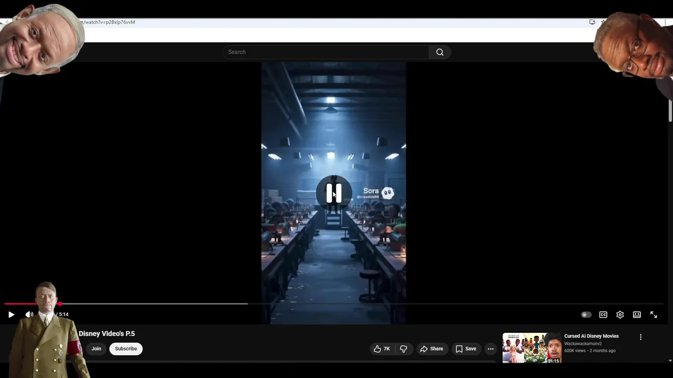673x378 pixels.
Task: Toggle the autoplay switch
Action: tap(586, 314)
